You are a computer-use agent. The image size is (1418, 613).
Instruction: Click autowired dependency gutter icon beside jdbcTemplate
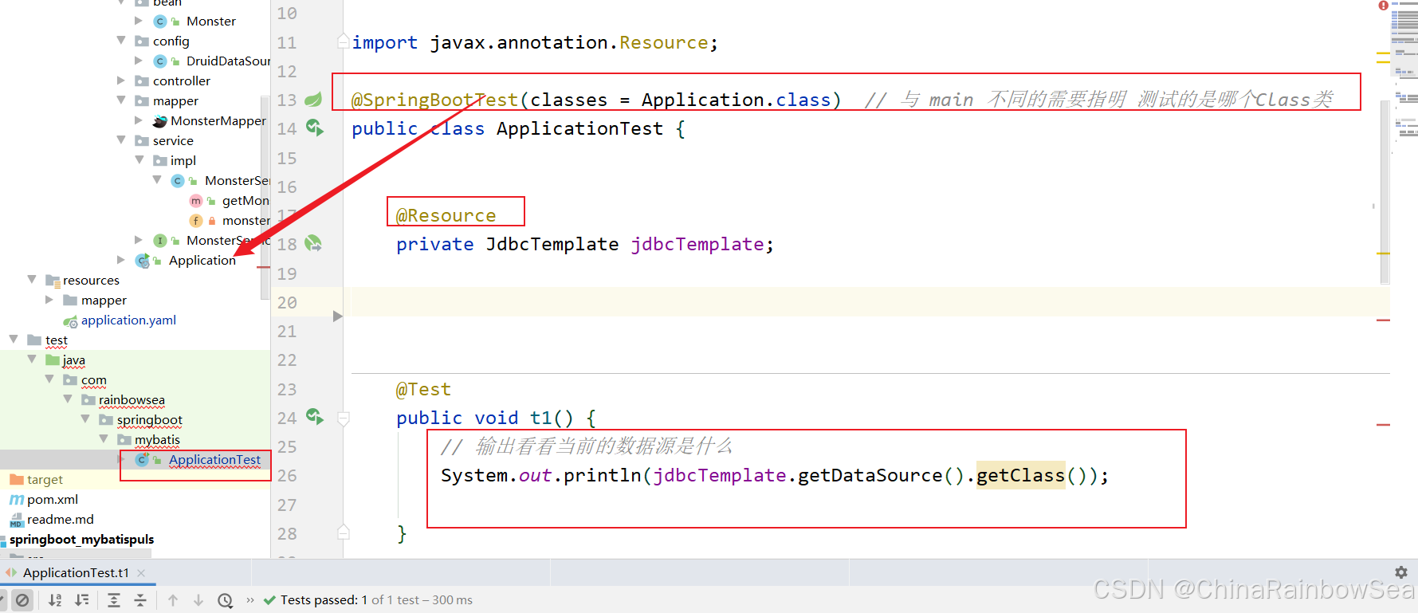pyautogui.click(x=313, y=243)
